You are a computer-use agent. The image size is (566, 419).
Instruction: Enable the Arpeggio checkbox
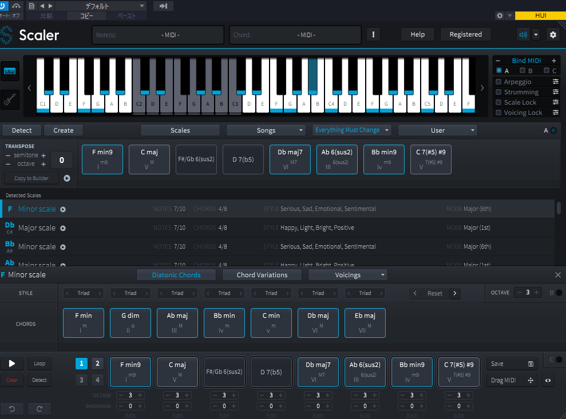point(498,82)
